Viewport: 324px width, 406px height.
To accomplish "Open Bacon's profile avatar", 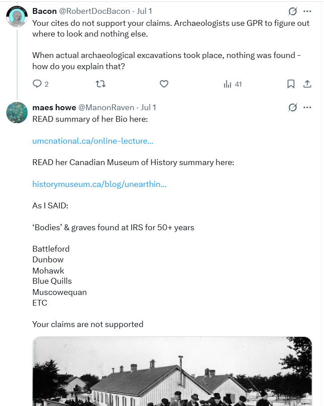I will [x=17, y=17].
